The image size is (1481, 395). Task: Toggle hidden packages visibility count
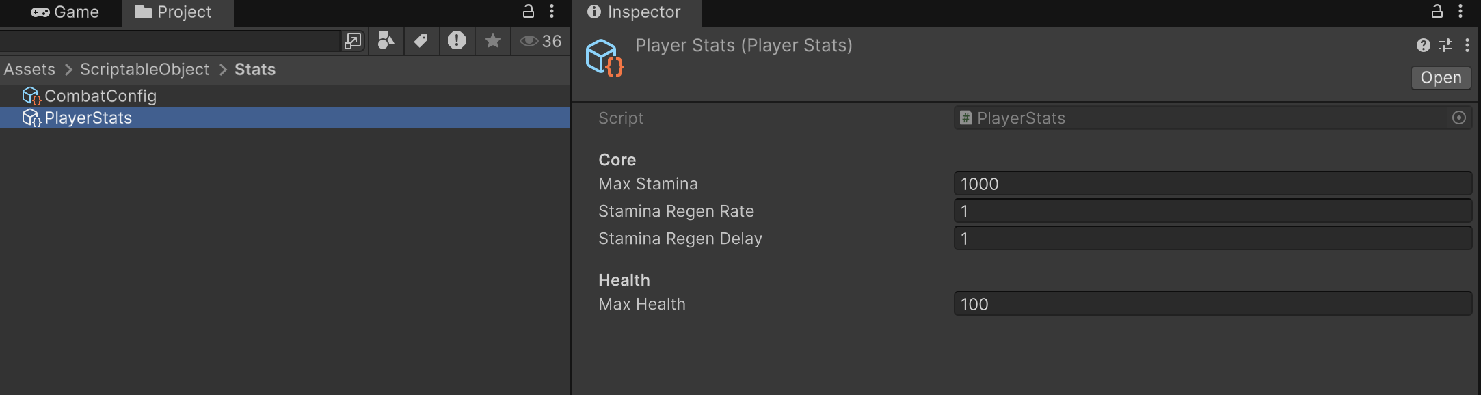pyautogui.click(x=541, y=41)
